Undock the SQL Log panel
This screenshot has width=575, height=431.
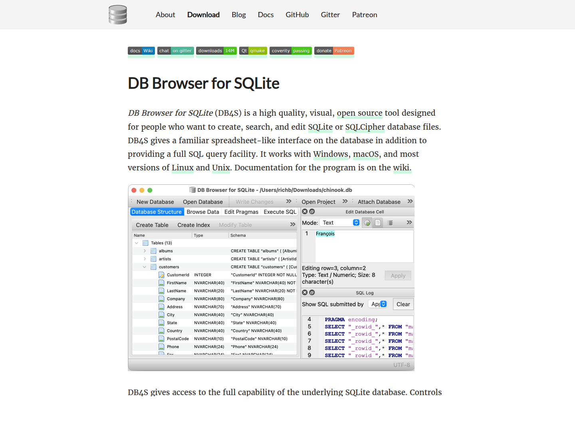[x=312, y=293]
